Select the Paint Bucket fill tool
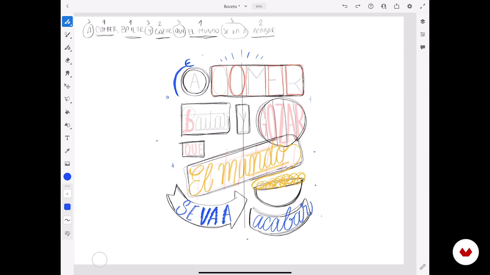 pos(67,112)
